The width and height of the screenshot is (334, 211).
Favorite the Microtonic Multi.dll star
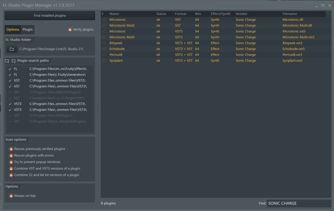coord(104,25)
